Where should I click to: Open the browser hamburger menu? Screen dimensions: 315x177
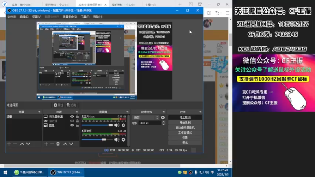[x=228, y=13]
